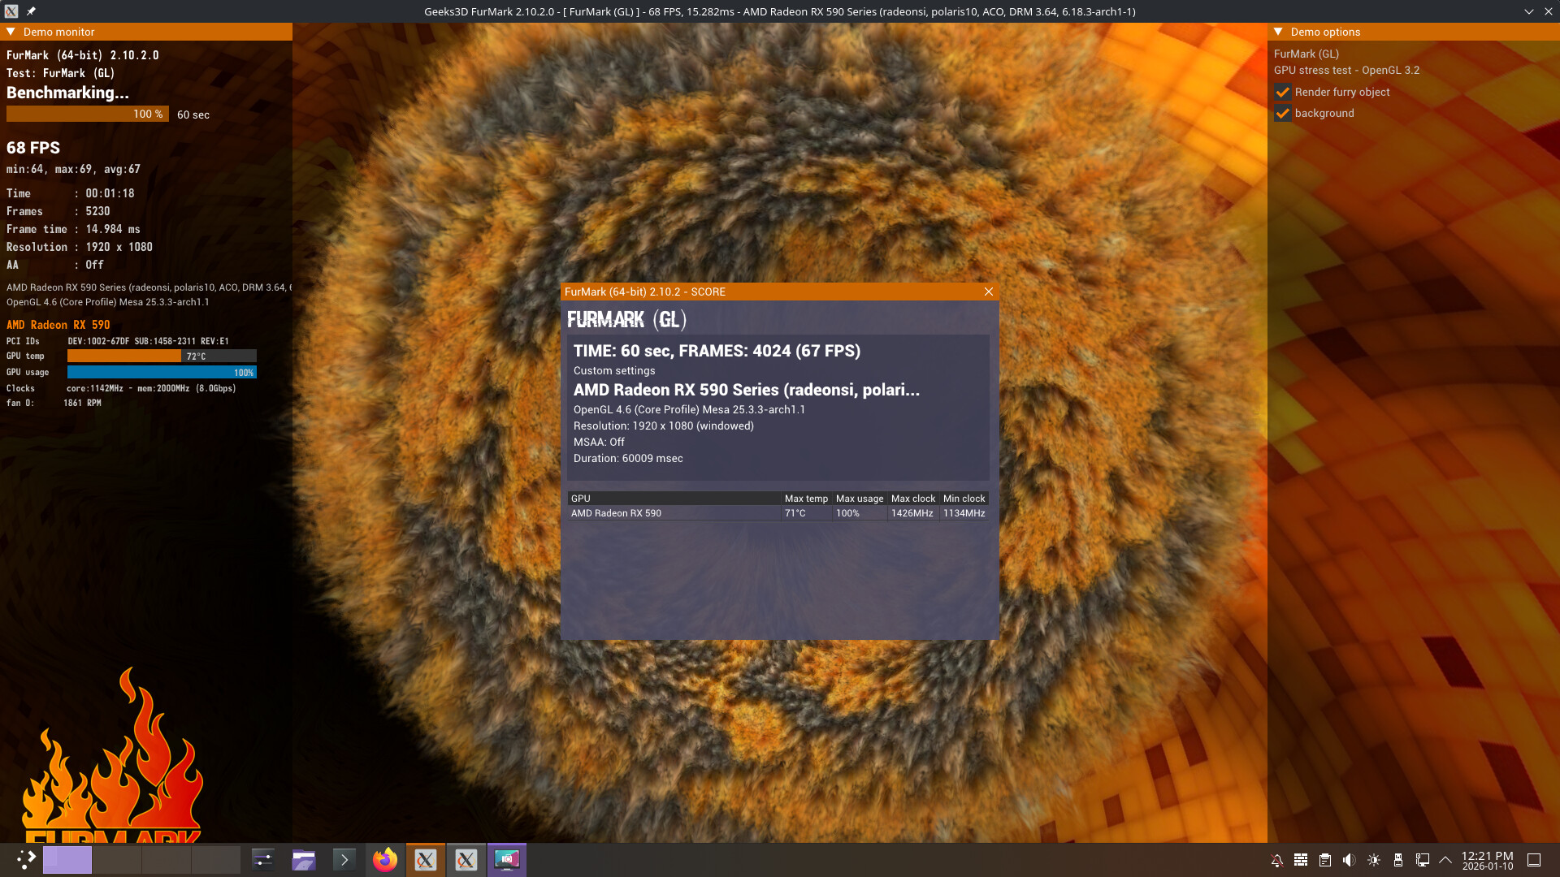Launch the terminal from the taskbar
Viewport: 1560px width, 877px height.
point(344,860)
